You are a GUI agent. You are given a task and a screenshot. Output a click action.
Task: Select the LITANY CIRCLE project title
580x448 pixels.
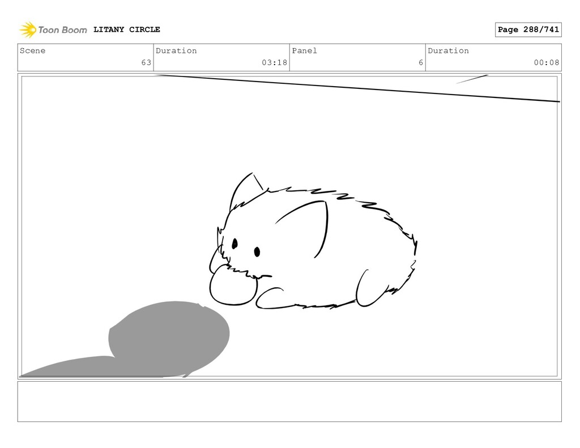click(x=126, y=29)
